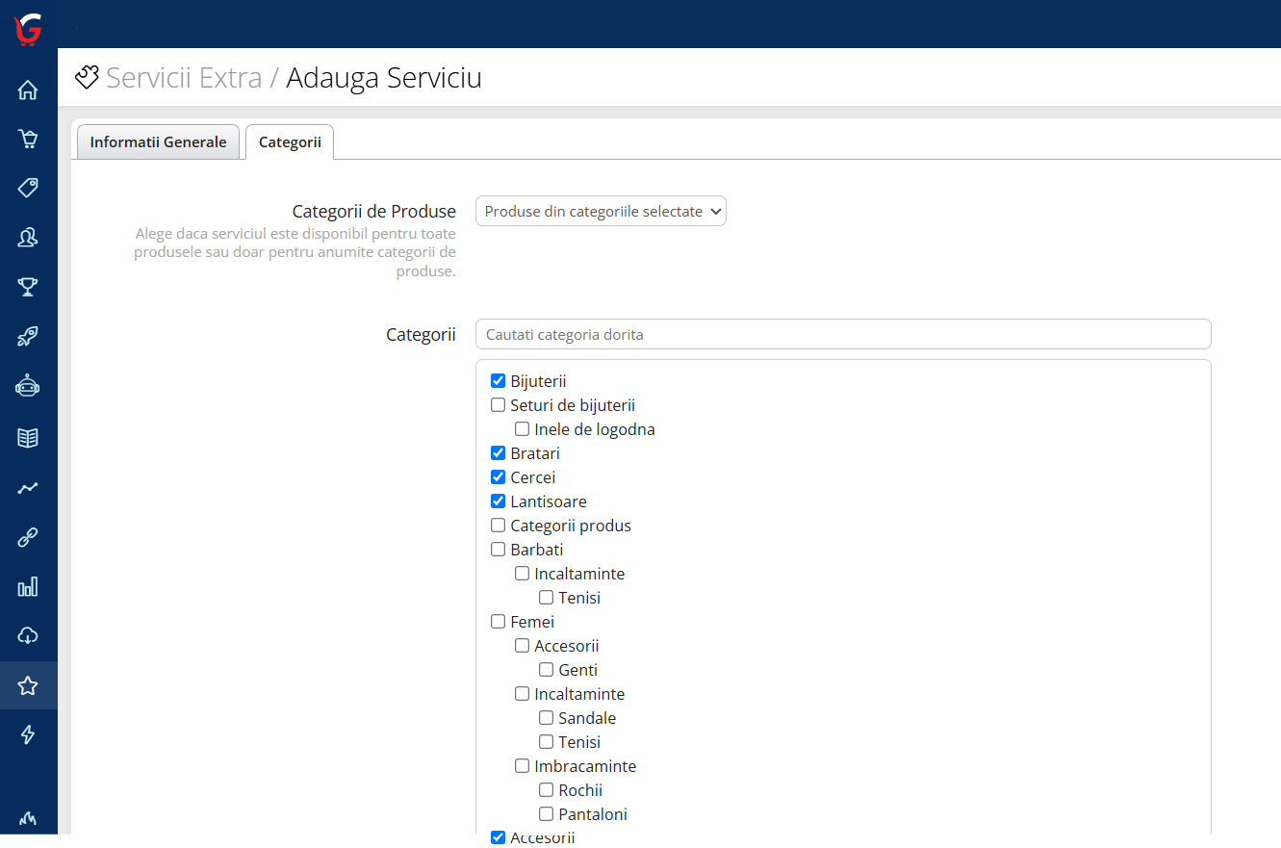1281x848 pixels.
Task: Click the robot assistant icon in sidebar
Action: click(x=28, y=385)
